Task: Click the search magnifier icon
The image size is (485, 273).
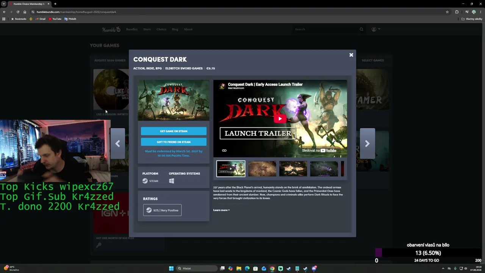Action: (361, 29)
